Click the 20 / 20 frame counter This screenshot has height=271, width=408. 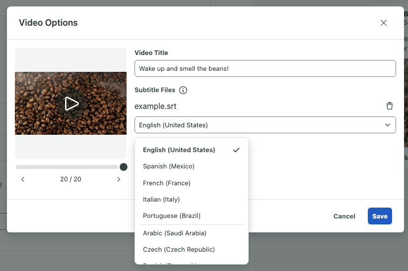pyautogui.click(x=71, y=179)
